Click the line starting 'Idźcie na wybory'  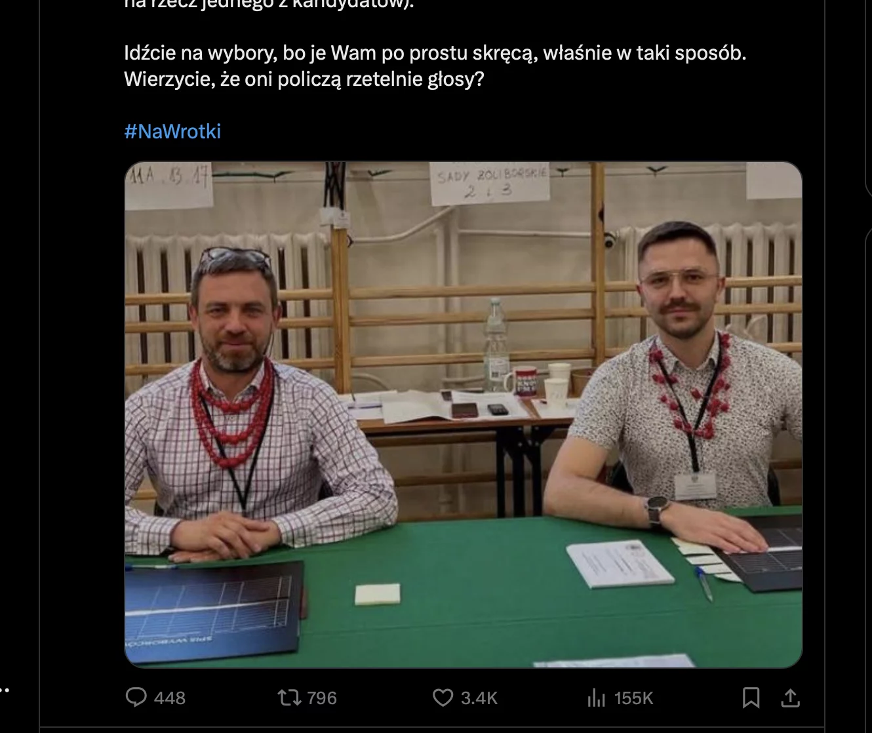tap(435, 52)
